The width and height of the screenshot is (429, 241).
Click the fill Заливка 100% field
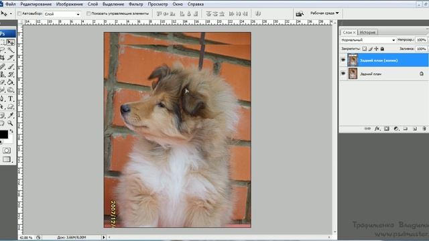click(422, 49)
